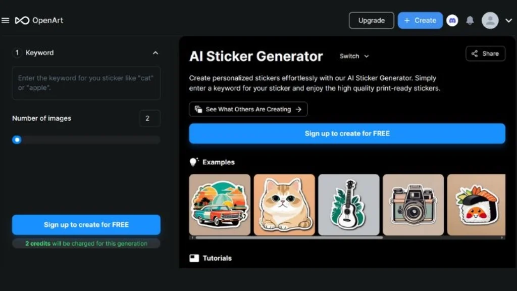
Task: Click the Upgrade button
Action: point(371,20)
